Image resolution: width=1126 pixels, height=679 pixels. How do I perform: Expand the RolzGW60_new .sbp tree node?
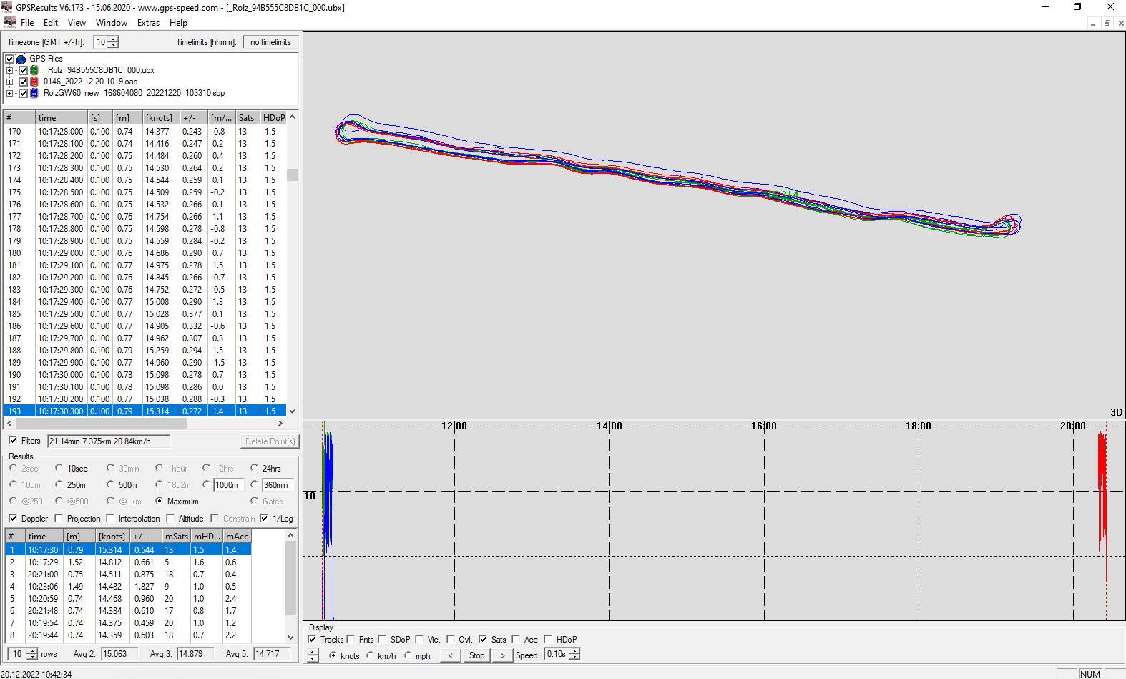pyautogui.click(x=9, y=93)
